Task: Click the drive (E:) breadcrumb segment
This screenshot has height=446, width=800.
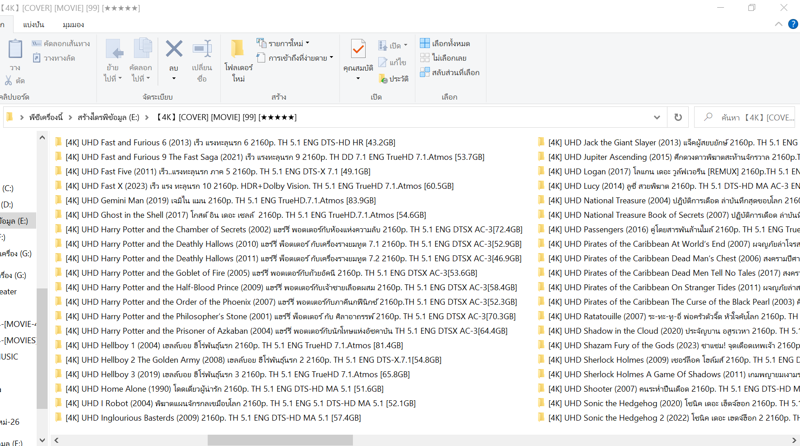Action: [x=109, y=117]
